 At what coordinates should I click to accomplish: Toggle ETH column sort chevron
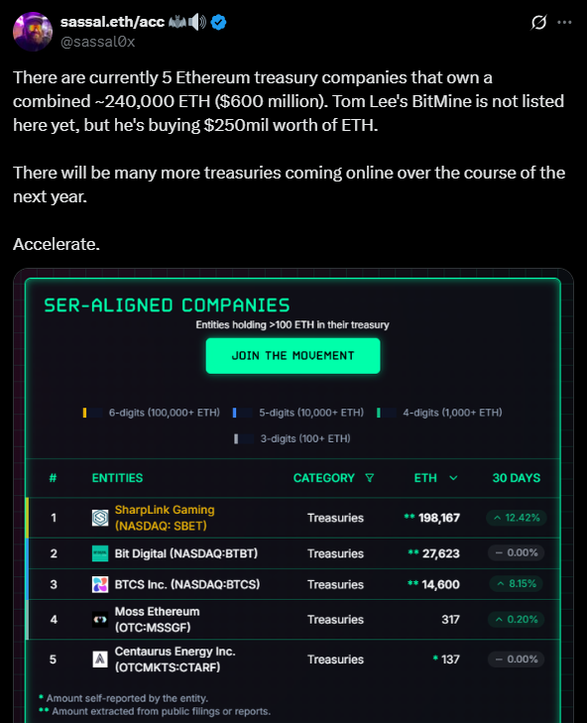(453, 478)
